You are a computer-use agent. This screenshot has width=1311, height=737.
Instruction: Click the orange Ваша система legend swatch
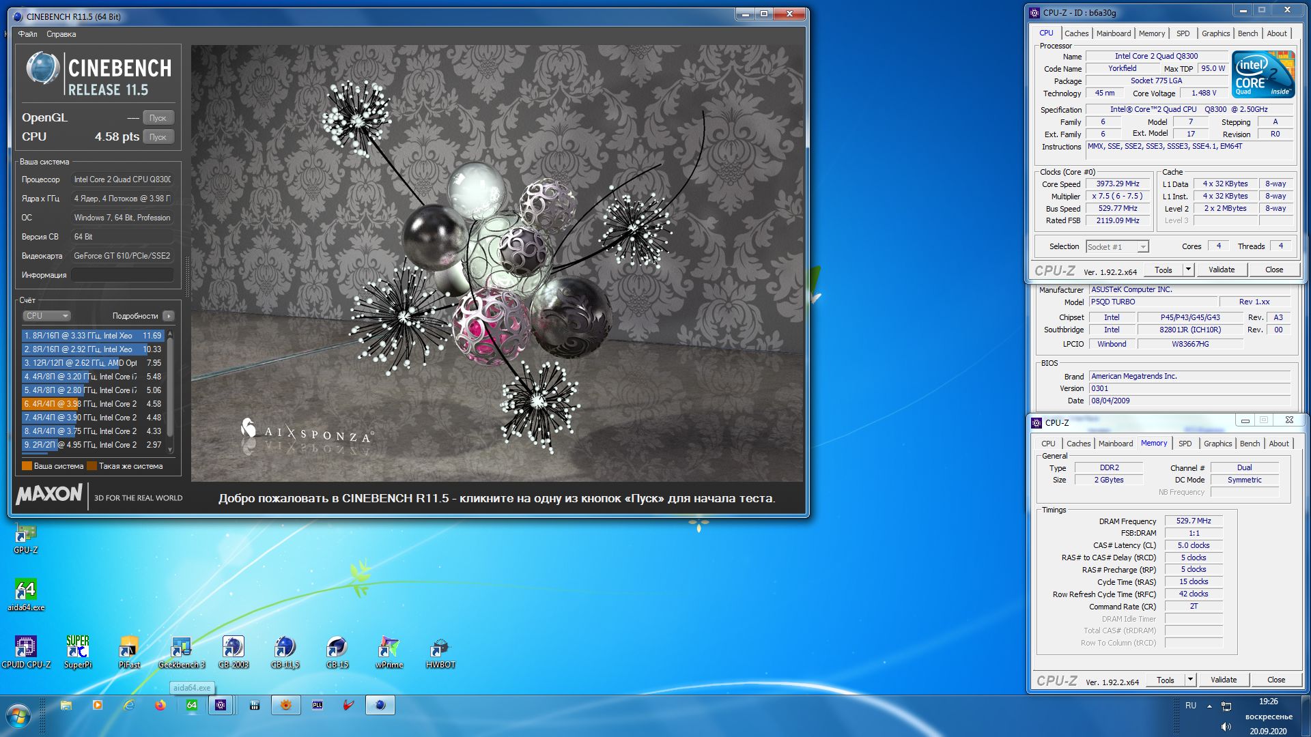point(27,466)
